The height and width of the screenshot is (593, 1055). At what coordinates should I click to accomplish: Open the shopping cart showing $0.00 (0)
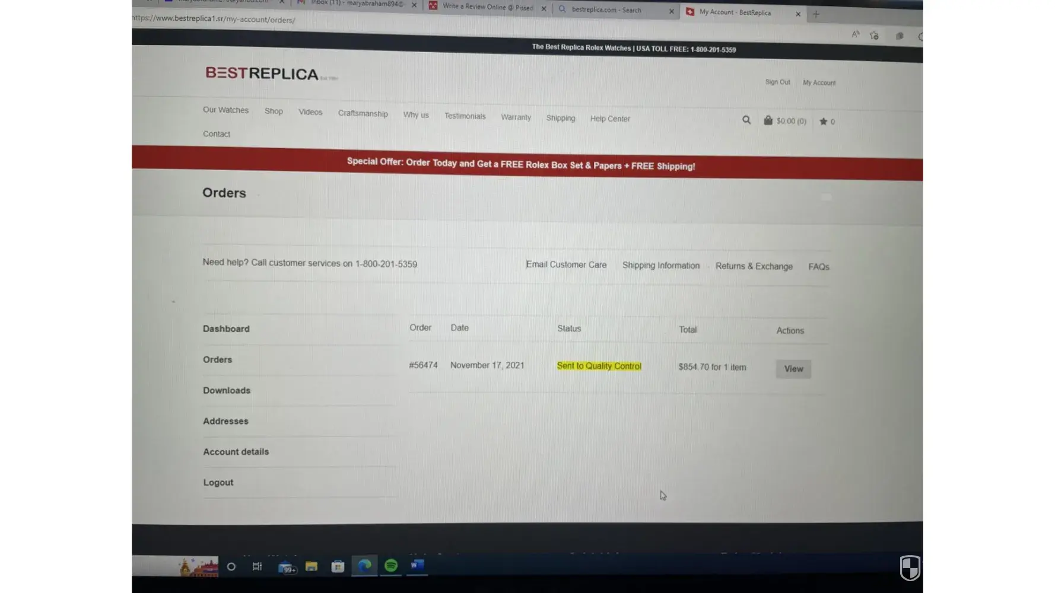pos(785,121)
